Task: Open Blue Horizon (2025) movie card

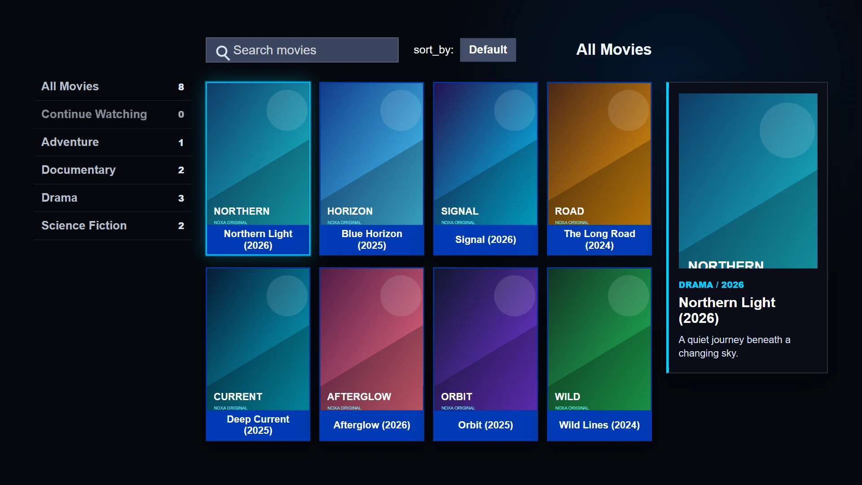Action: click(x=371, y=168)
